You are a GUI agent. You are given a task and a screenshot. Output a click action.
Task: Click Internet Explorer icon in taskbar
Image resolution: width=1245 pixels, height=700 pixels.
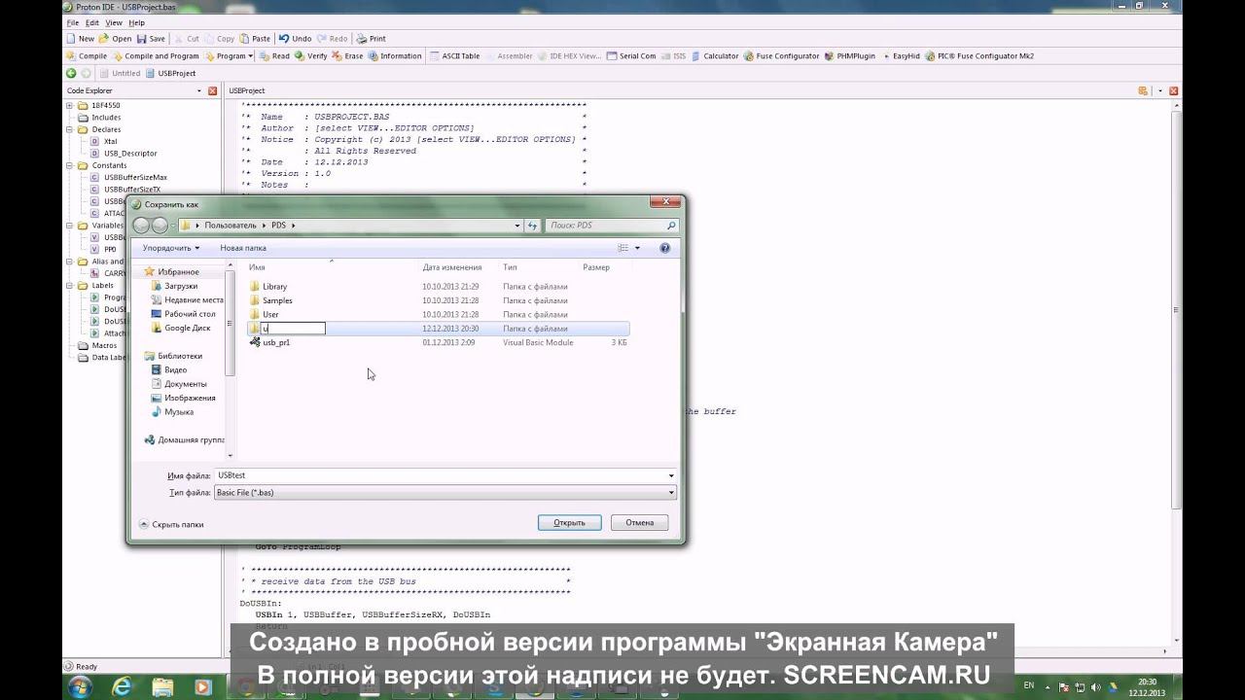pos(122,686)
